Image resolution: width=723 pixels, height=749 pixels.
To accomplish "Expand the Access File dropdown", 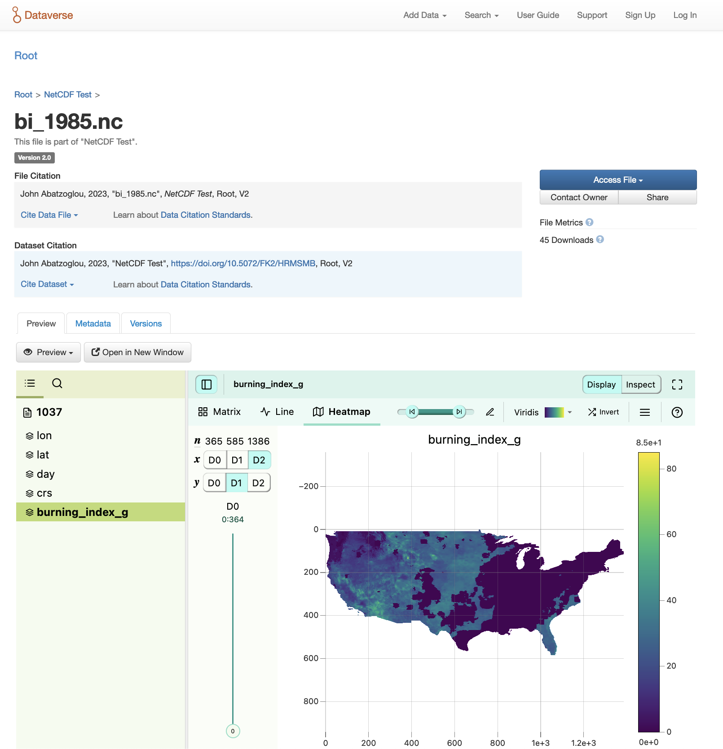I will tap(618, 180).
